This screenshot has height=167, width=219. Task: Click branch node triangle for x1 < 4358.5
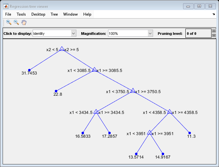(169, 112)
